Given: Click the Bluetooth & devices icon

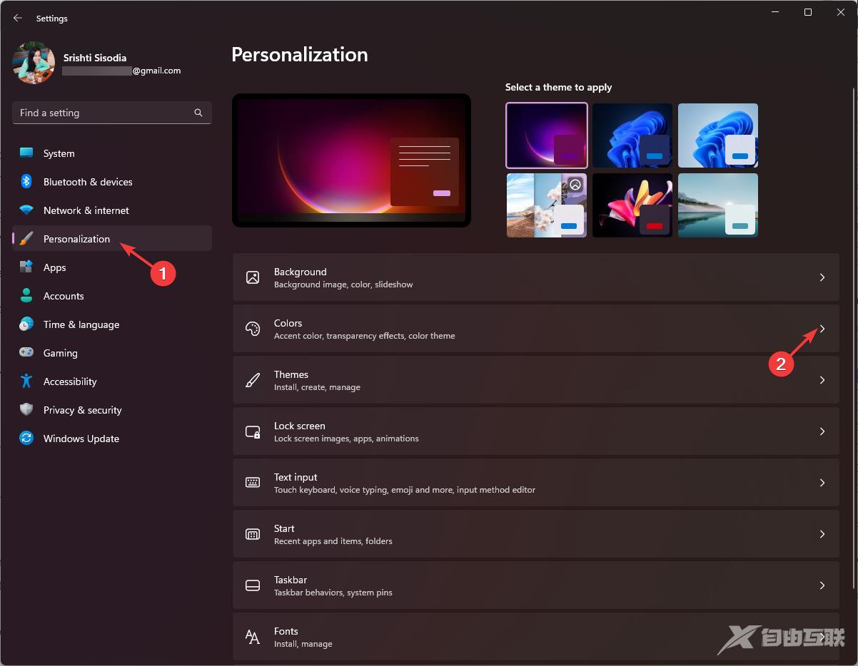Looking at the screenshot, I should click(26, 182).
